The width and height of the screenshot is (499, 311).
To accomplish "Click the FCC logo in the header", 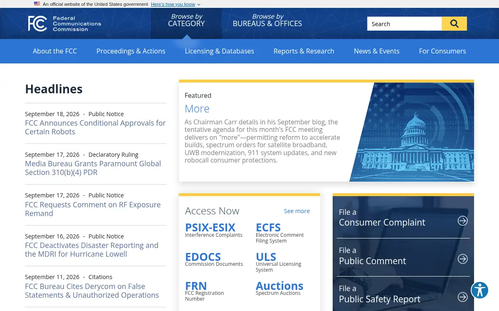I will click(64, 24).
